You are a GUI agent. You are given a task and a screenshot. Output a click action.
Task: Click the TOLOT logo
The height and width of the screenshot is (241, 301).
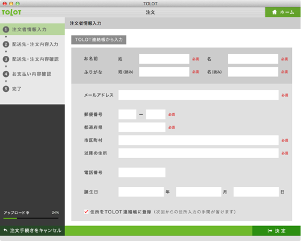coord(11,12)
